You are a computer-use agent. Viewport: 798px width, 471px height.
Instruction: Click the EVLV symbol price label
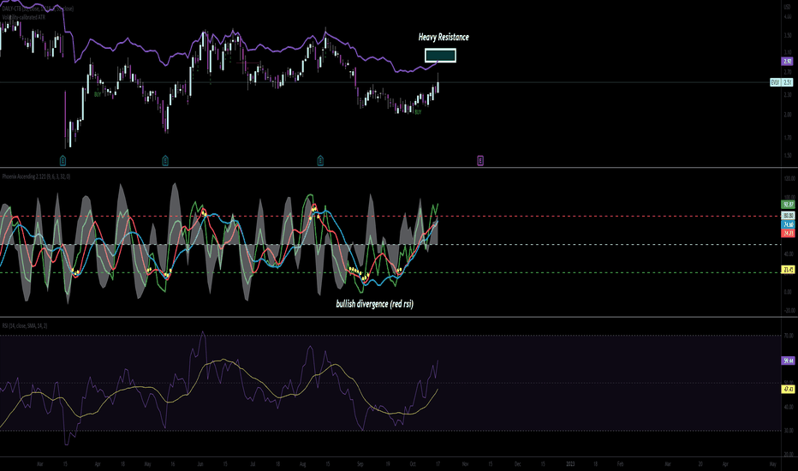775,82
